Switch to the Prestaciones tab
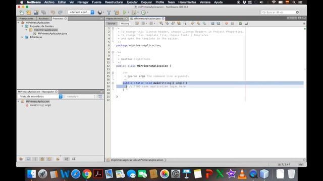Image resolution: width=323 pixels, height=181 pixels. point(26,19)
